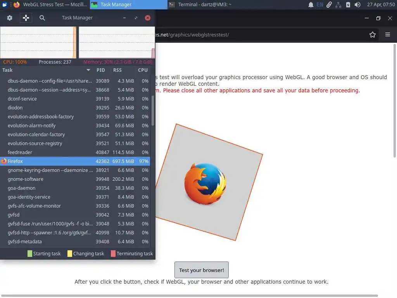
Task: Click the Test your browser! button
Action: tap(202, 270)
